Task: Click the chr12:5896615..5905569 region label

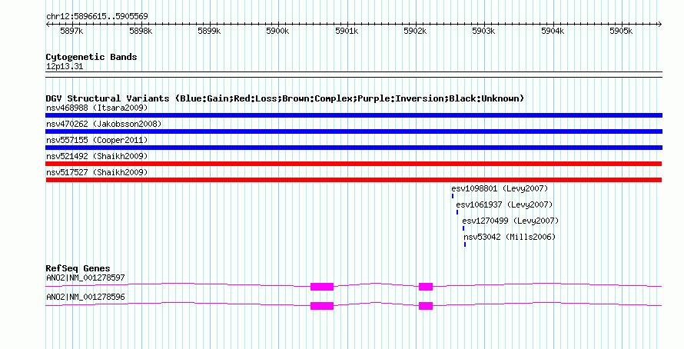Action: click(x=97, y=17)
